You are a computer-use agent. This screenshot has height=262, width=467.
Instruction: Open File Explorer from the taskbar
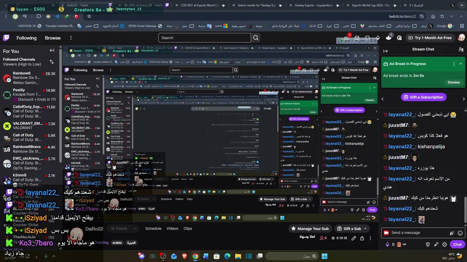click(x=238, y=256)
